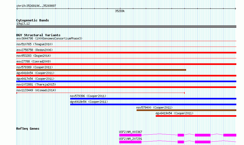The image size is (244, 145).
Task: Select the thin red line for nsv953283
Action: click(126, 58)
